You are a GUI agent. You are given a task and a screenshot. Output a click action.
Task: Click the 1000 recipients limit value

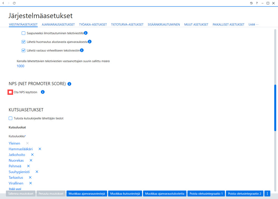21,66
